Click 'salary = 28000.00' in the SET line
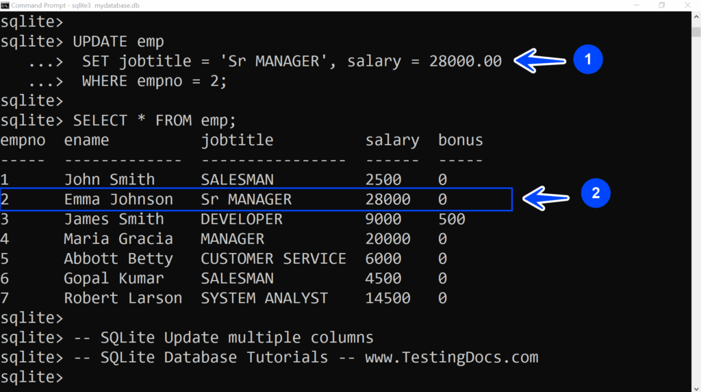The image size is (701, 392). coord(424,61)
